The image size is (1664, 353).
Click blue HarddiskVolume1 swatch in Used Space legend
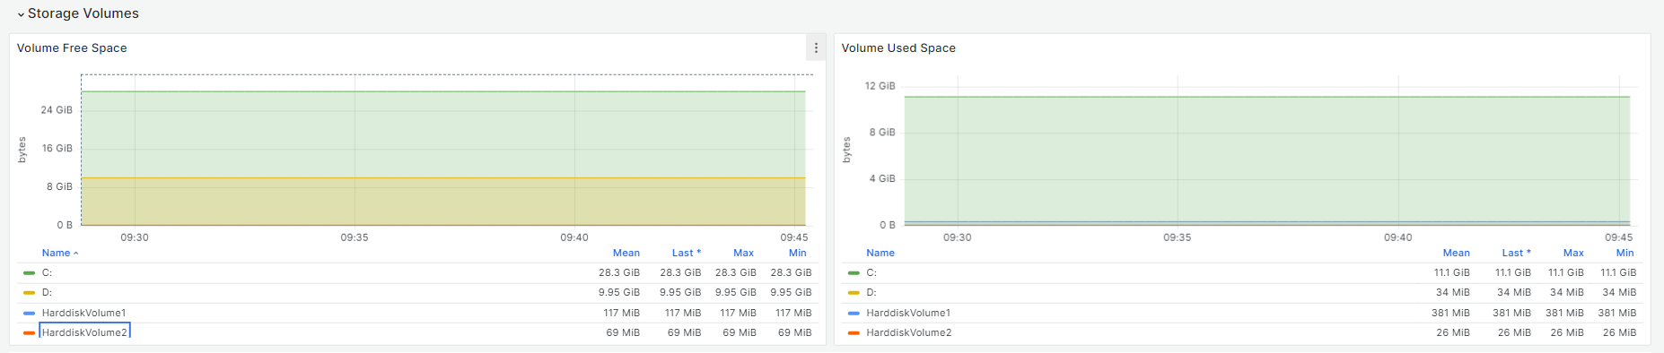point(854,314)
